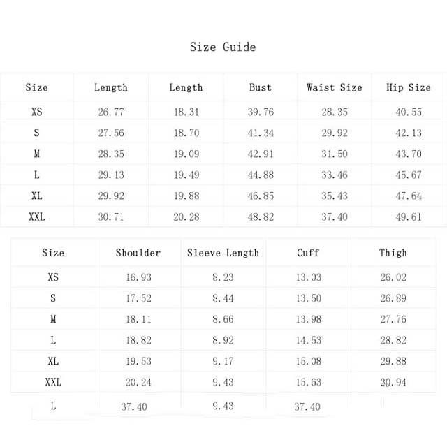
Task: Click the L waist size value 33.46
Action: (335, 175)
